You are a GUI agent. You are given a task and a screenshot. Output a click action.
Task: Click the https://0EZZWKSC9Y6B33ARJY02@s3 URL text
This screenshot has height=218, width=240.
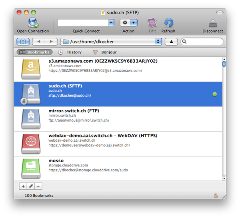click(95, 71)
